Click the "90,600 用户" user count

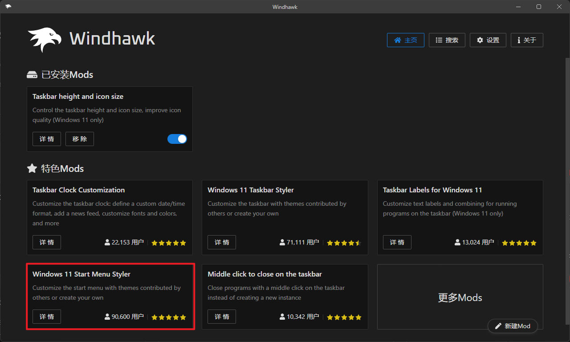tap(124, 317)
